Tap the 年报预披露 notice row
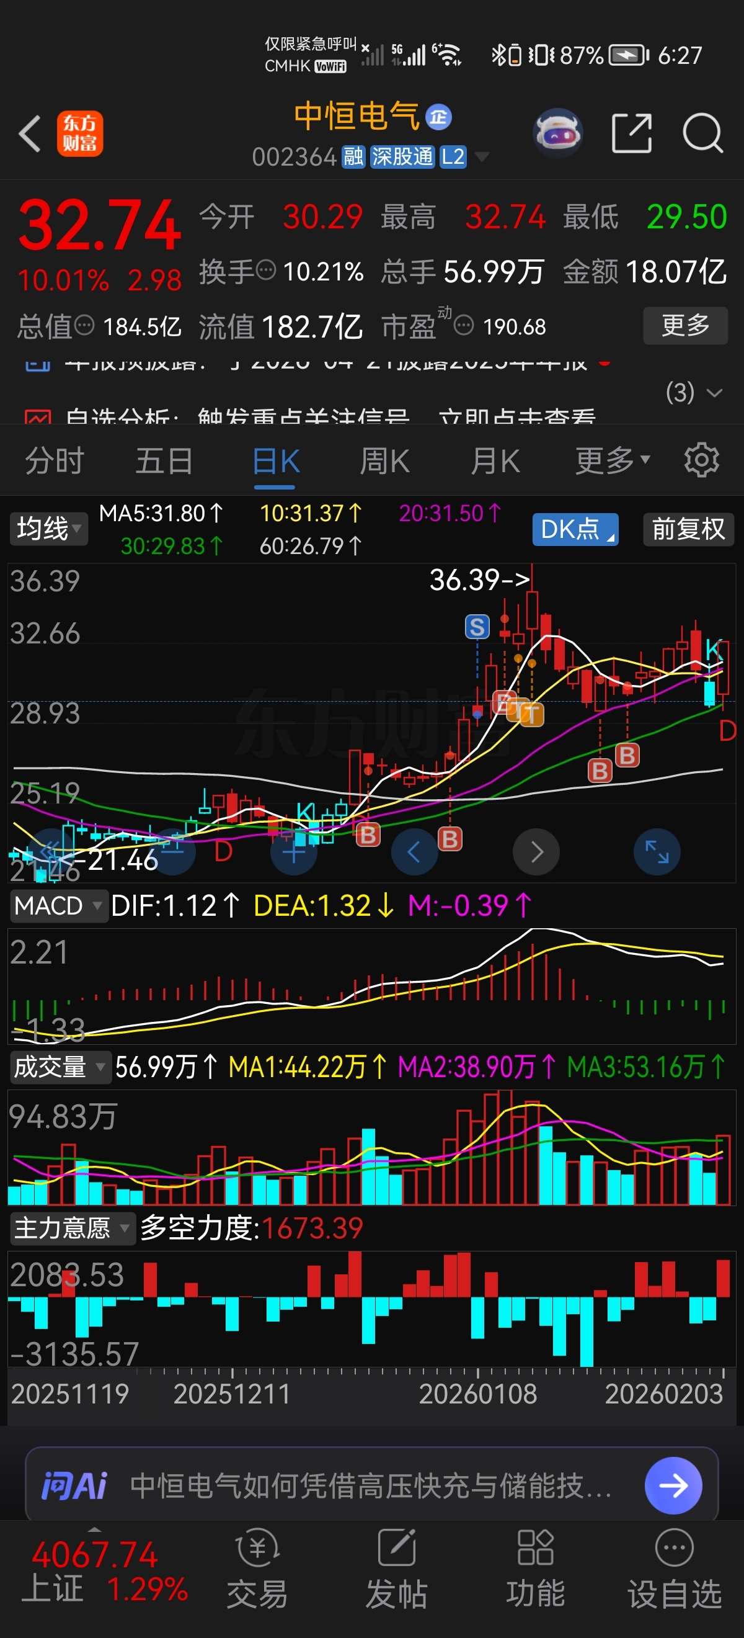 pos(317,365)
